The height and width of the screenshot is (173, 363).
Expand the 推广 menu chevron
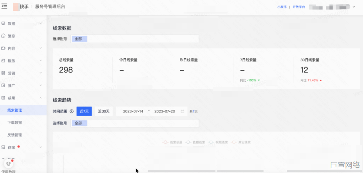(x=41, y=85)
